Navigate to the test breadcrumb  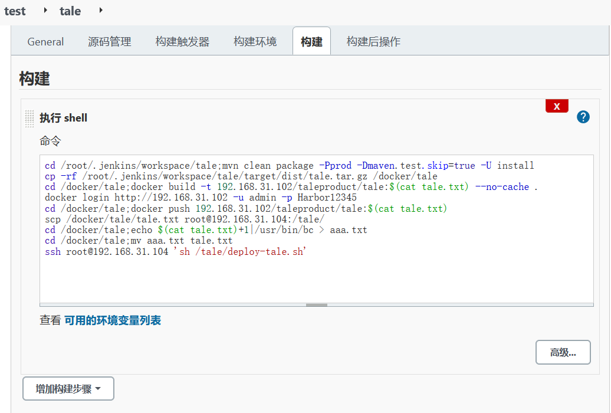pos(15,11)
